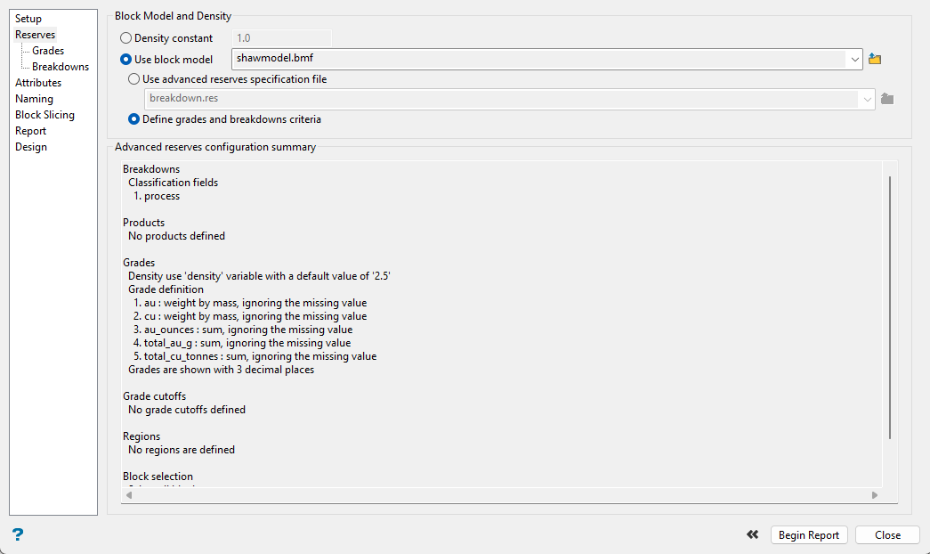The image size is (930, 554).
Task: Select the Use block model option
Action: [125, 60]
